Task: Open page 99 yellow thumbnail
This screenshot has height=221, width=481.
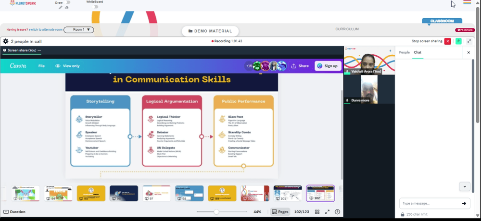Action: coord(222,193)
